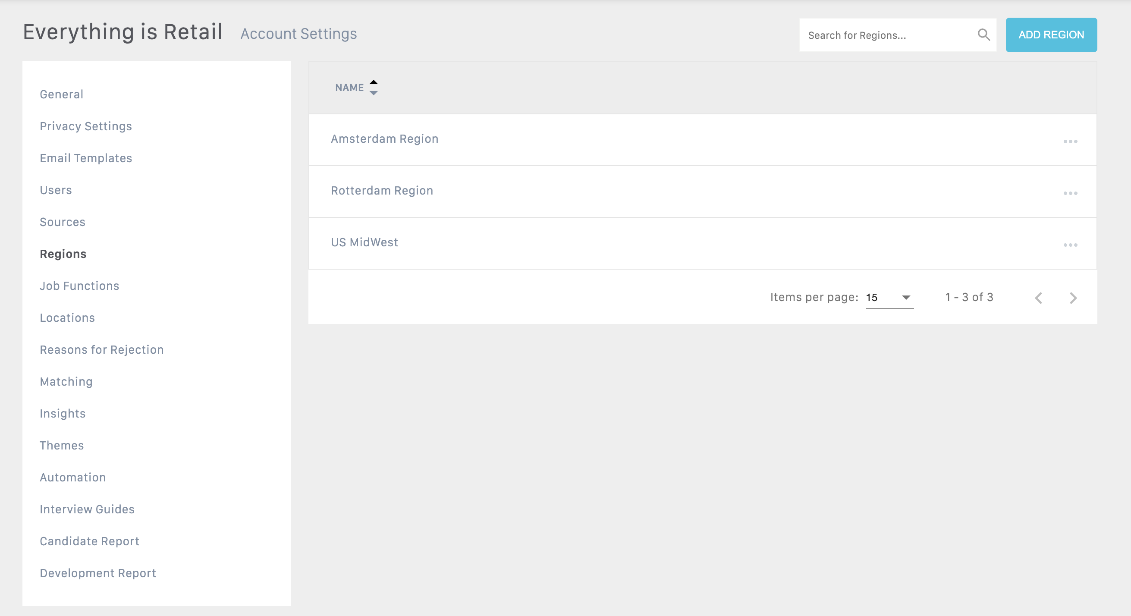1131x616 pixels.
Task: Select Reasons for Rejection in the sidebar
Action: (101, 350)
